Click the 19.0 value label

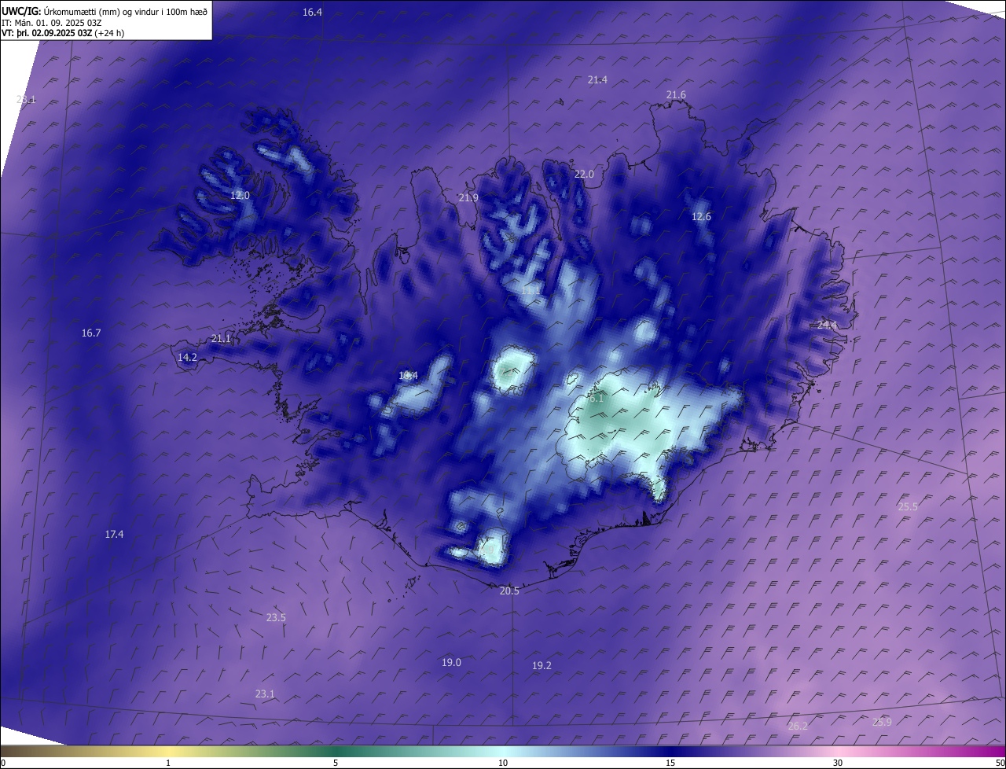[x=451, y=663]
